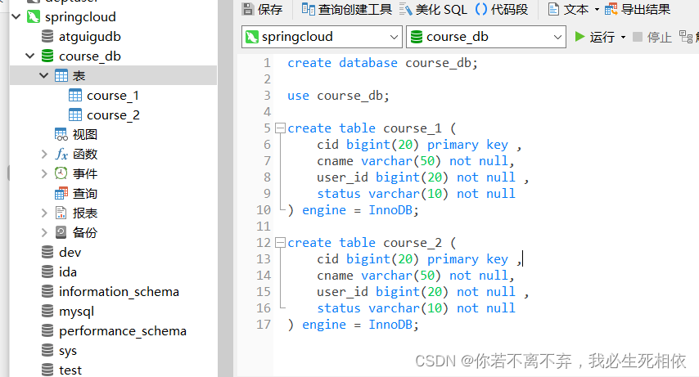Click the Save (保存) disk icon
The height and width of the screenshot is (377, 699).
click(248, 9)
